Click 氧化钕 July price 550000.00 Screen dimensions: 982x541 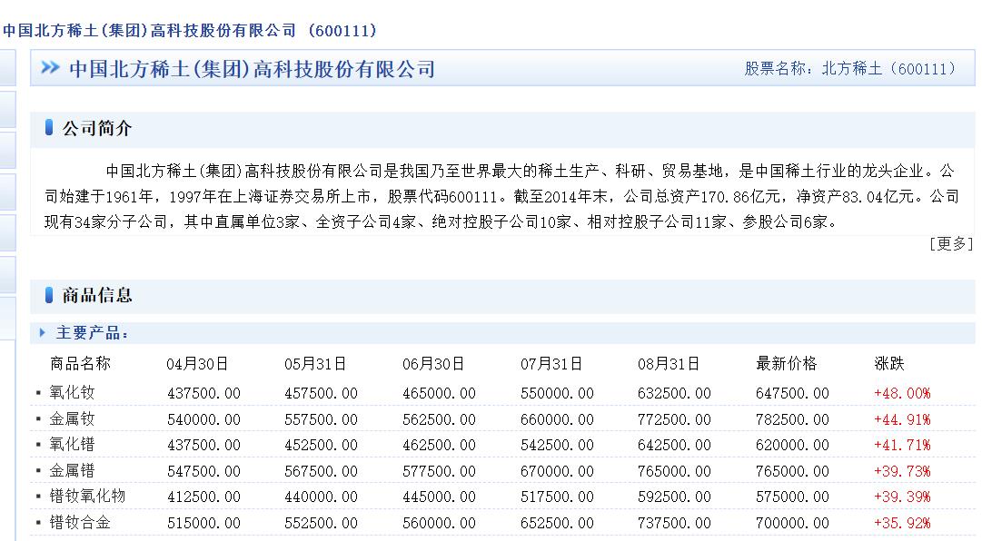click(x=557, y=393)
